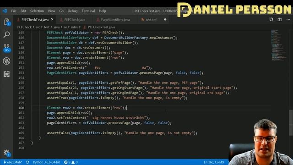Open the Search view in activity bar
293x165 pixels.
click(x=6, y=35)
